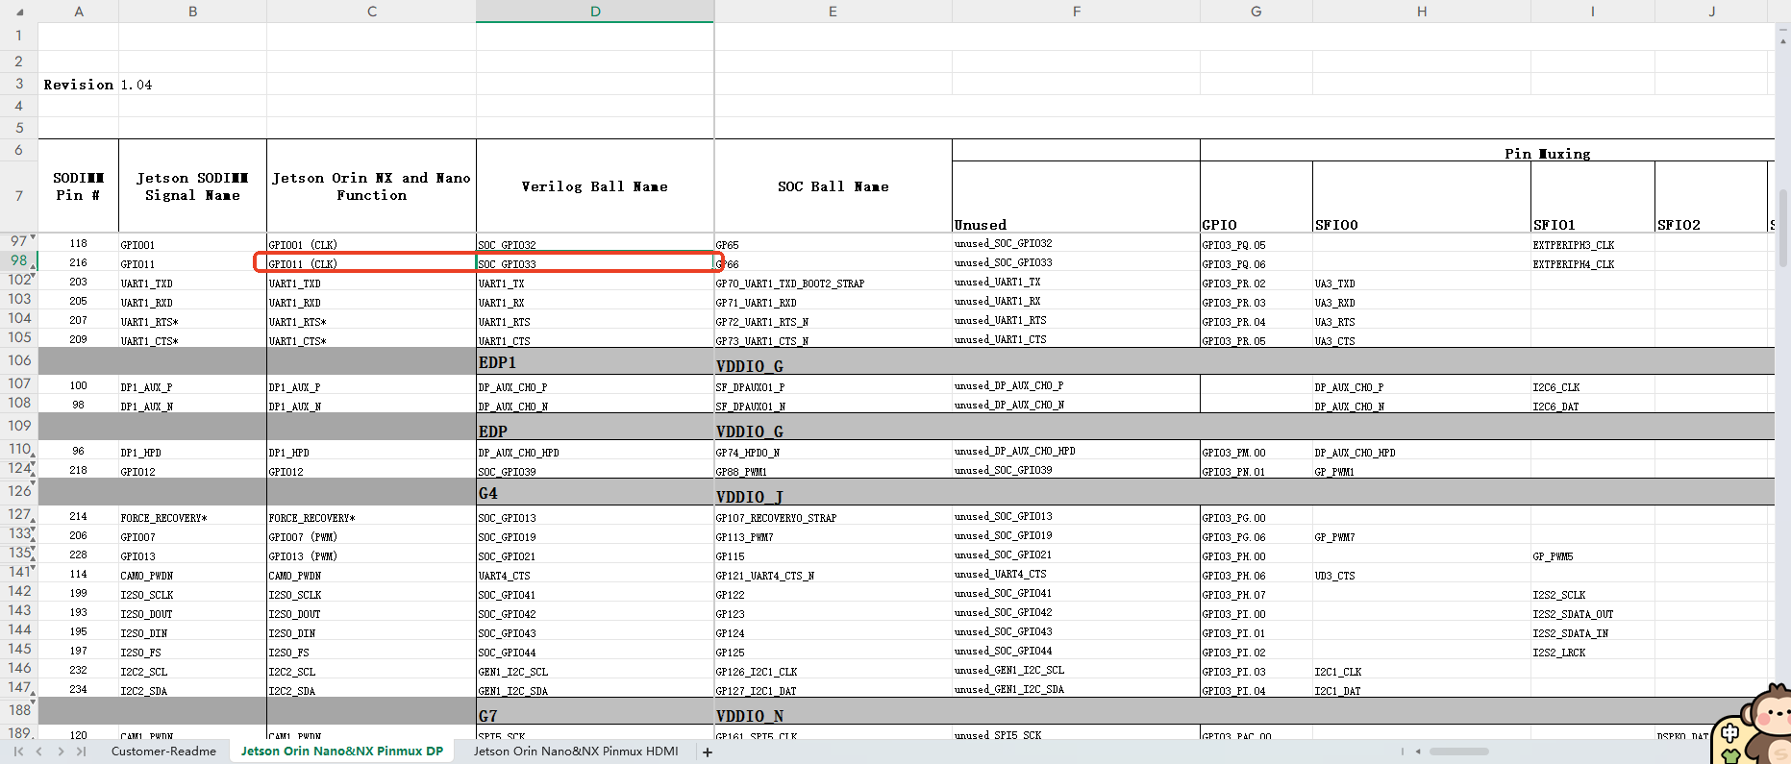Click the EDP1 section header cell

point(595,361)
